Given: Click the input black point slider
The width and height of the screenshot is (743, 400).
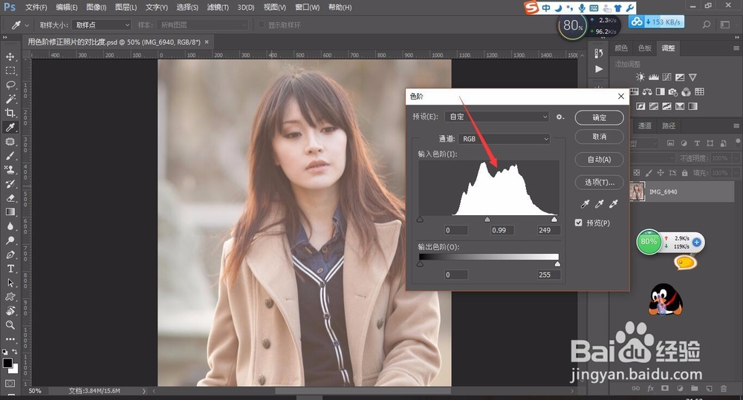Looking at the screenshot, I should pos(420,220).
